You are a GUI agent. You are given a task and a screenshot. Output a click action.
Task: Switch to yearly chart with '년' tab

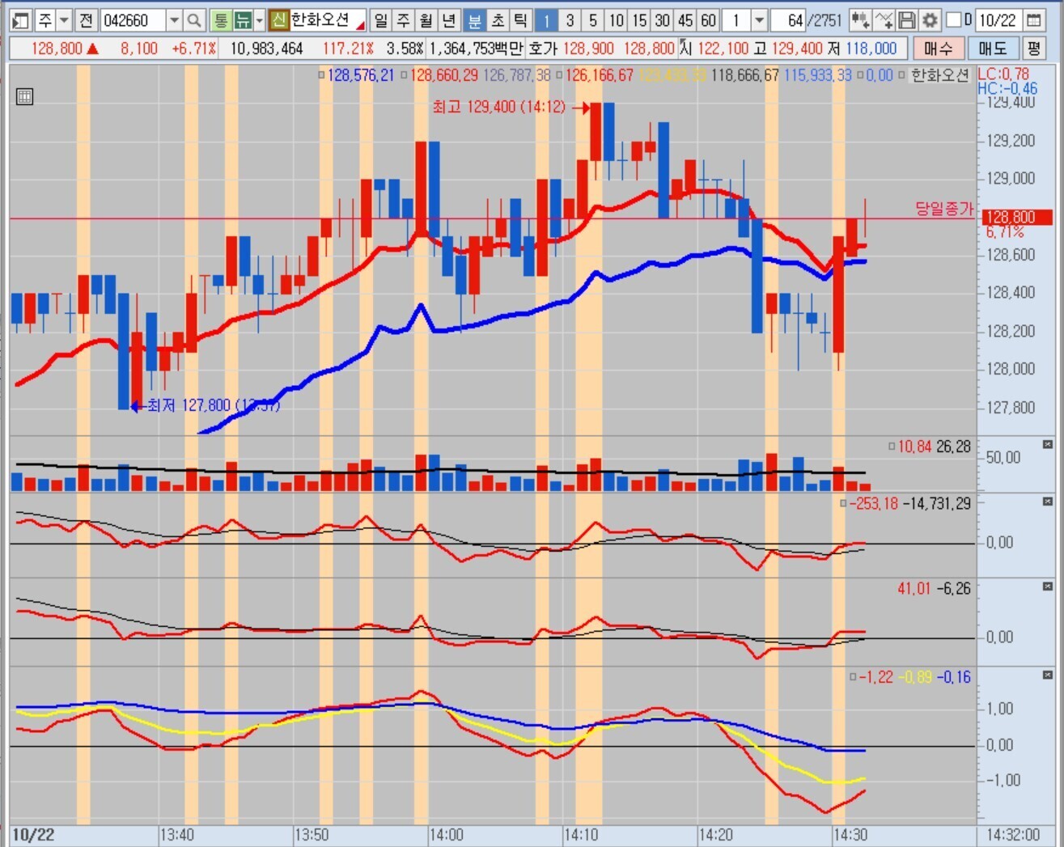[449, 20]
